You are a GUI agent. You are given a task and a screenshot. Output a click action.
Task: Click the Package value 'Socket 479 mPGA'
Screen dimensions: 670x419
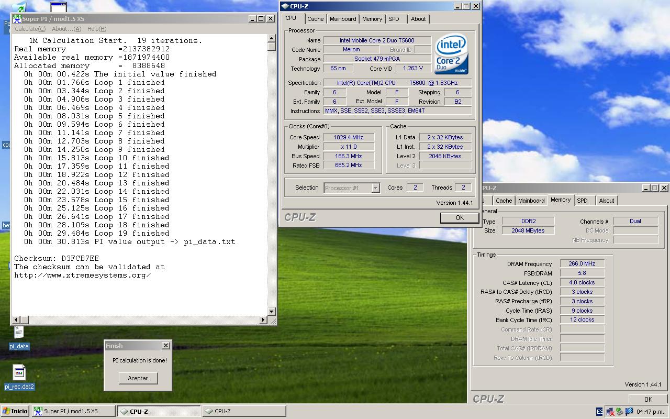coord(377,59)
